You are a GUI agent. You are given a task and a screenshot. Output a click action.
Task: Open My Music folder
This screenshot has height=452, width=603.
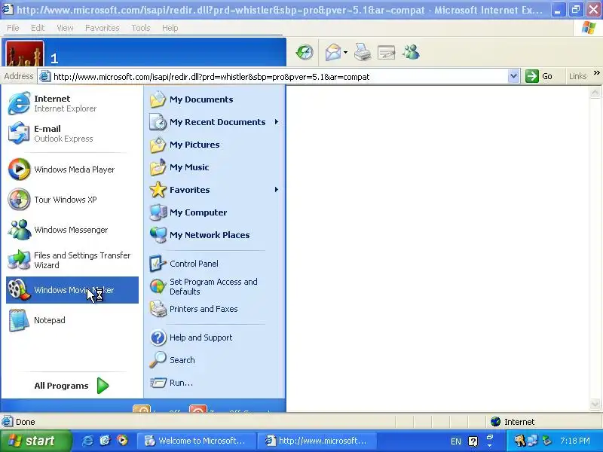tap(215, 167)
